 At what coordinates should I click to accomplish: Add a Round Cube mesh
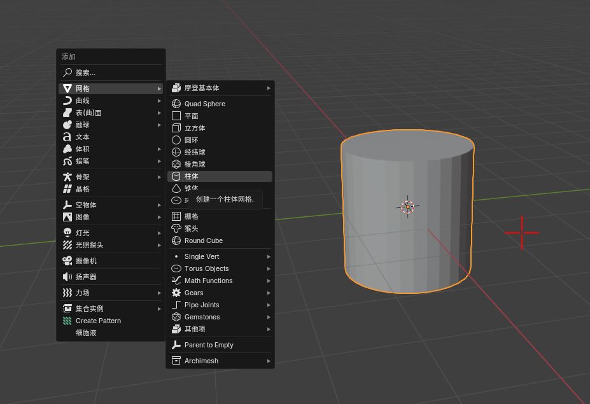204,240
